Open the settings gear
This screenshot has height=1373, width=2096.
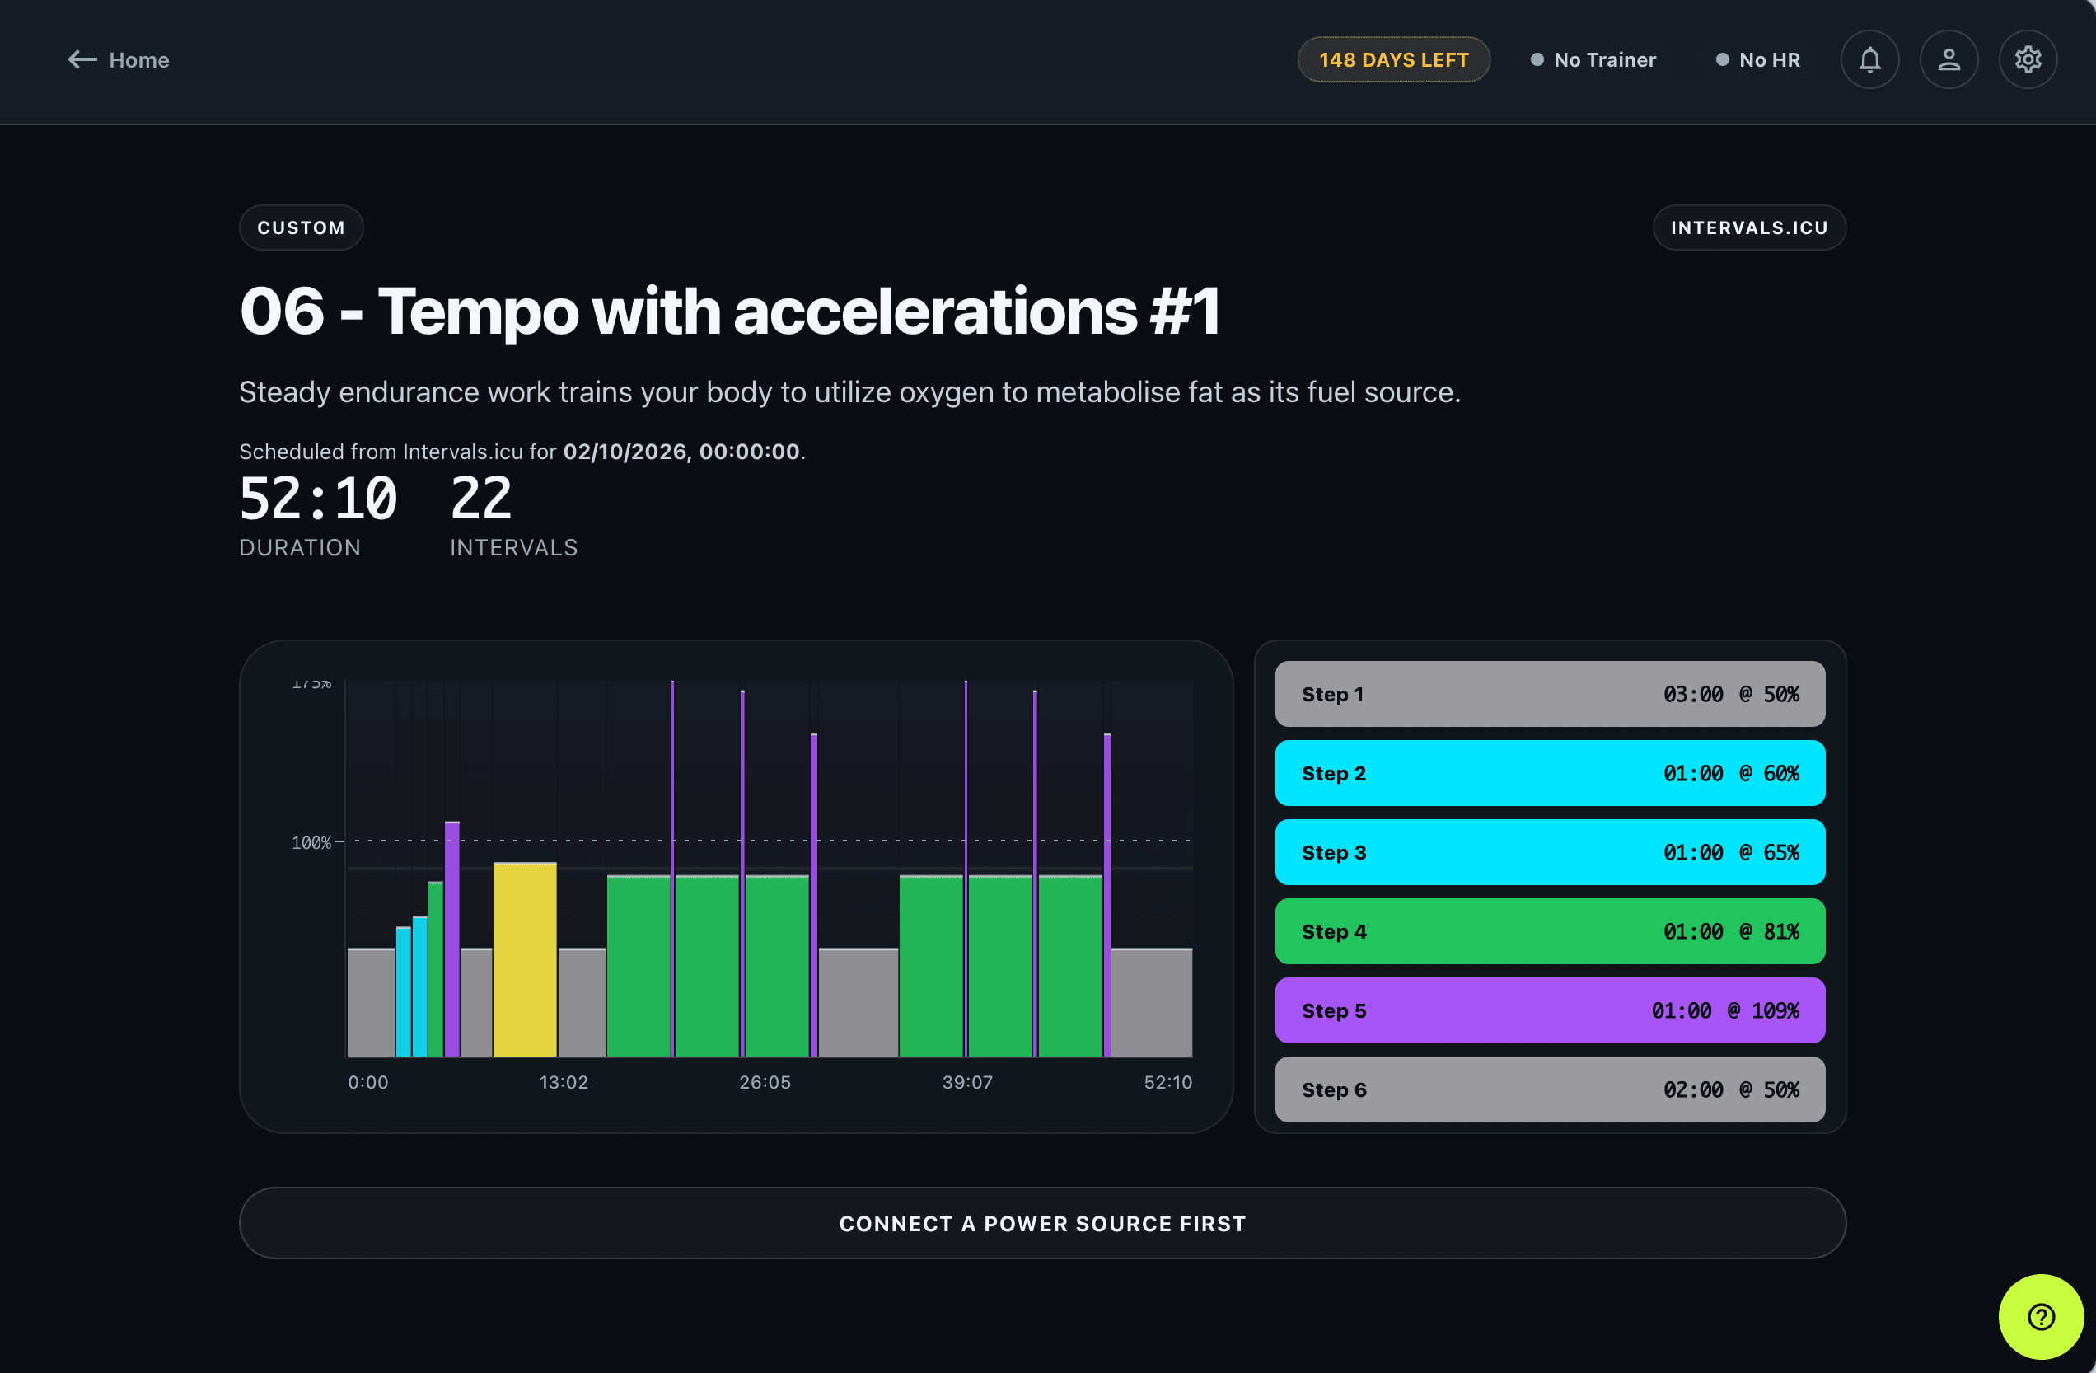[2028, 60]
